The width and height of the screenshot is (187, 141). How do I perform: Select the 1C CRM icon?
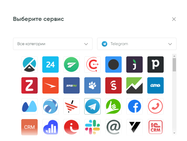coord(155,127)
